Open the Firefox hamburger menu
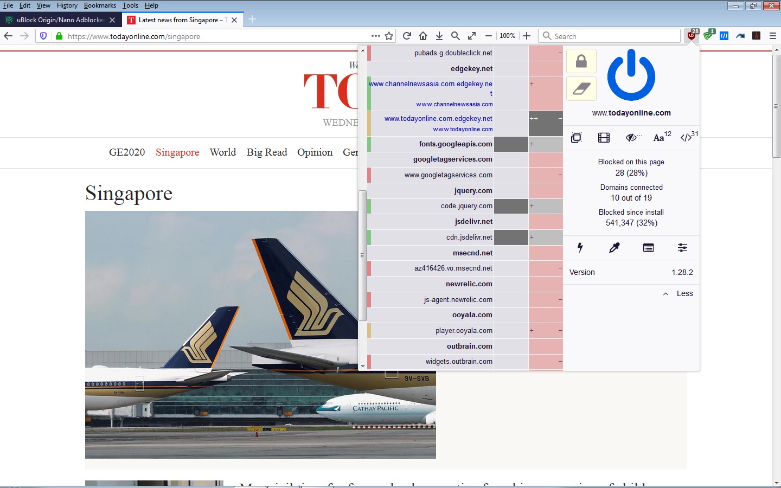Viewport: 781px width, 488px height. 773,36
